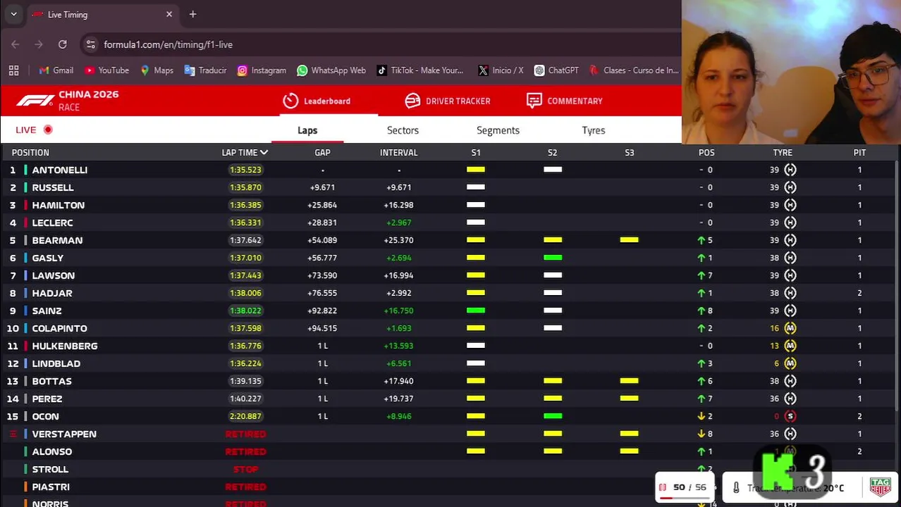Image resolution: width=901 pixels, height=507 pixels.
Task: Switch to the Sectors tab
Action: coord(403,130)
